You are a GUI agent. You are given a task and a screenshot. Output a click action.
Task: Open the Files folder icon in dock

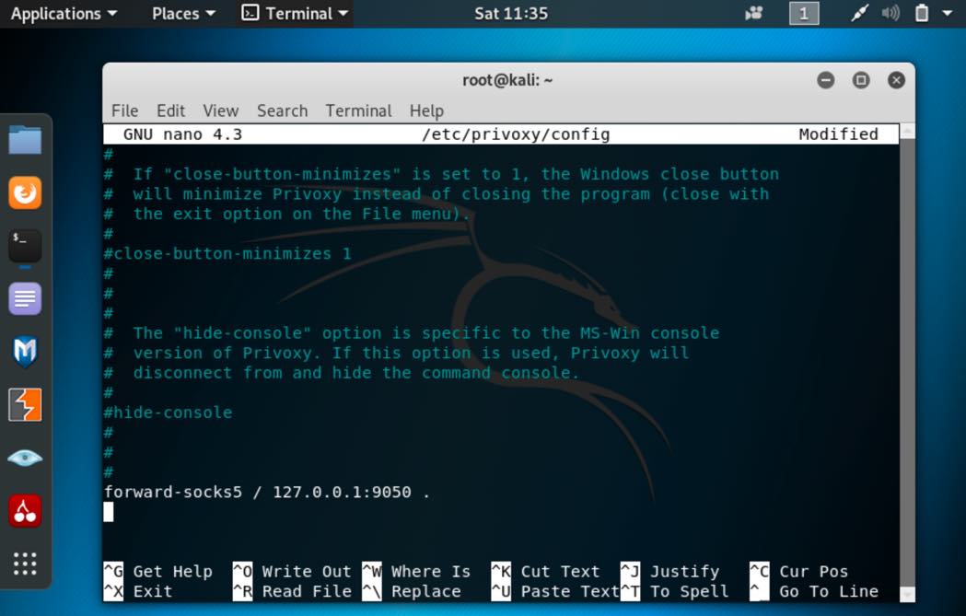pos(25,141)
